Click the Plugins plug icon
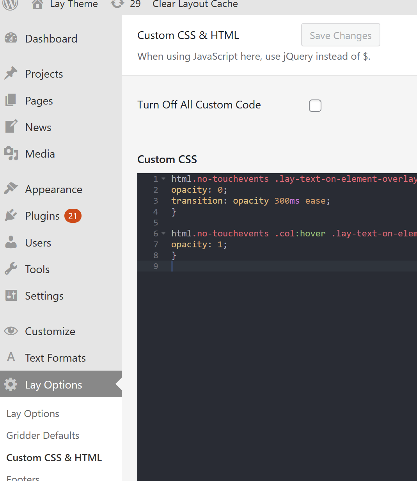Viewport: 417px width, 481px height. coord(11,215)
